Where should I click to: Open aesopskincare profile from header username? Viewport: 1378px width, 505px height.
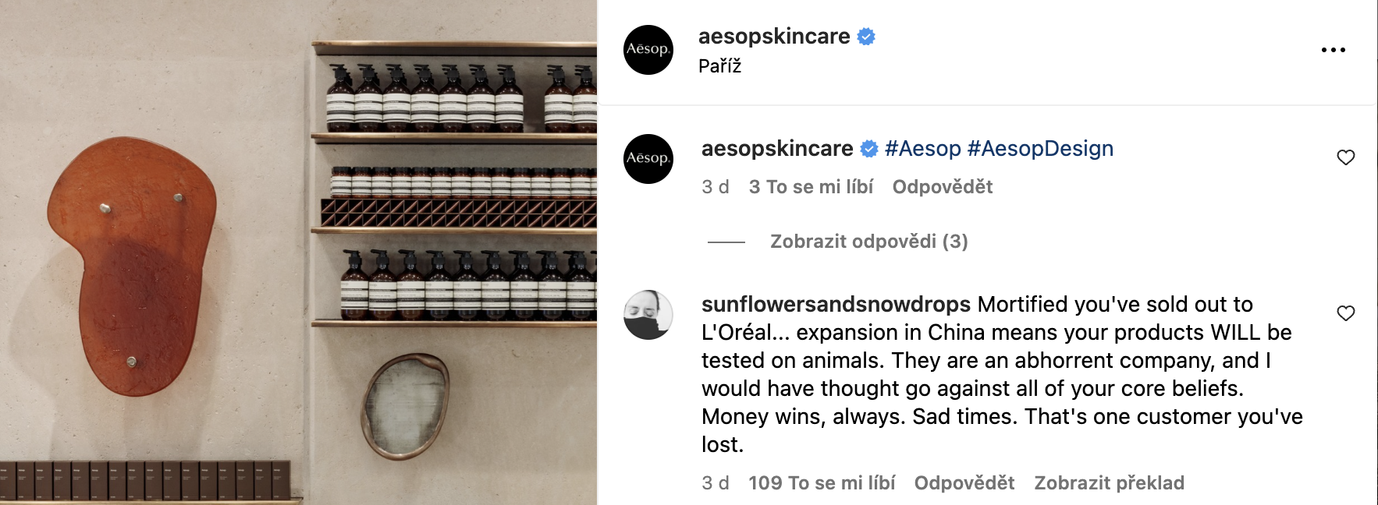[x=774, y=37]
